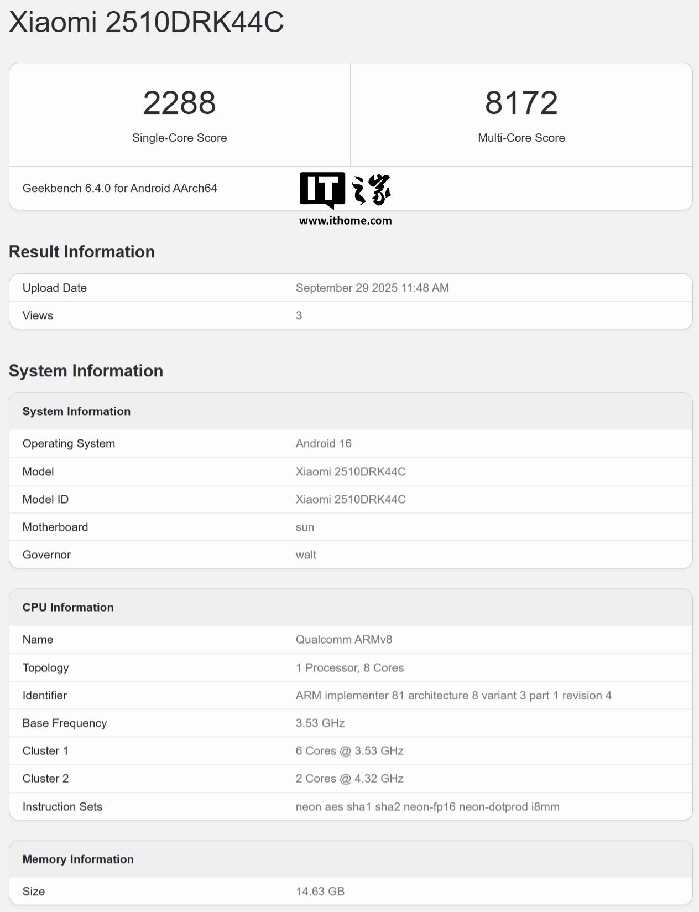Open the www.ithome.com link text
Image resolution: width=699 pixels, height=912 pixels.
(345, 221)
